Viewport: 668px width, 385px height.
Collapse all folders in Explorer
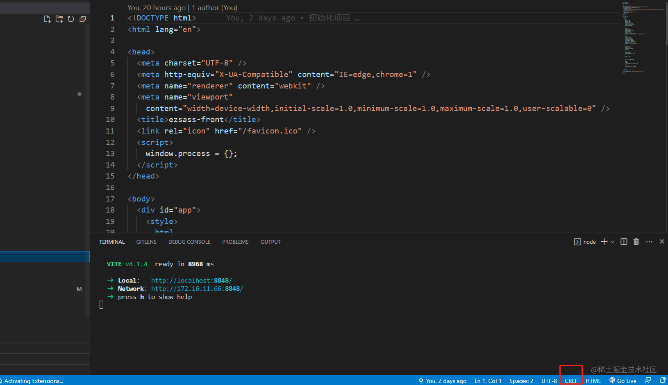tap(82, 19)
